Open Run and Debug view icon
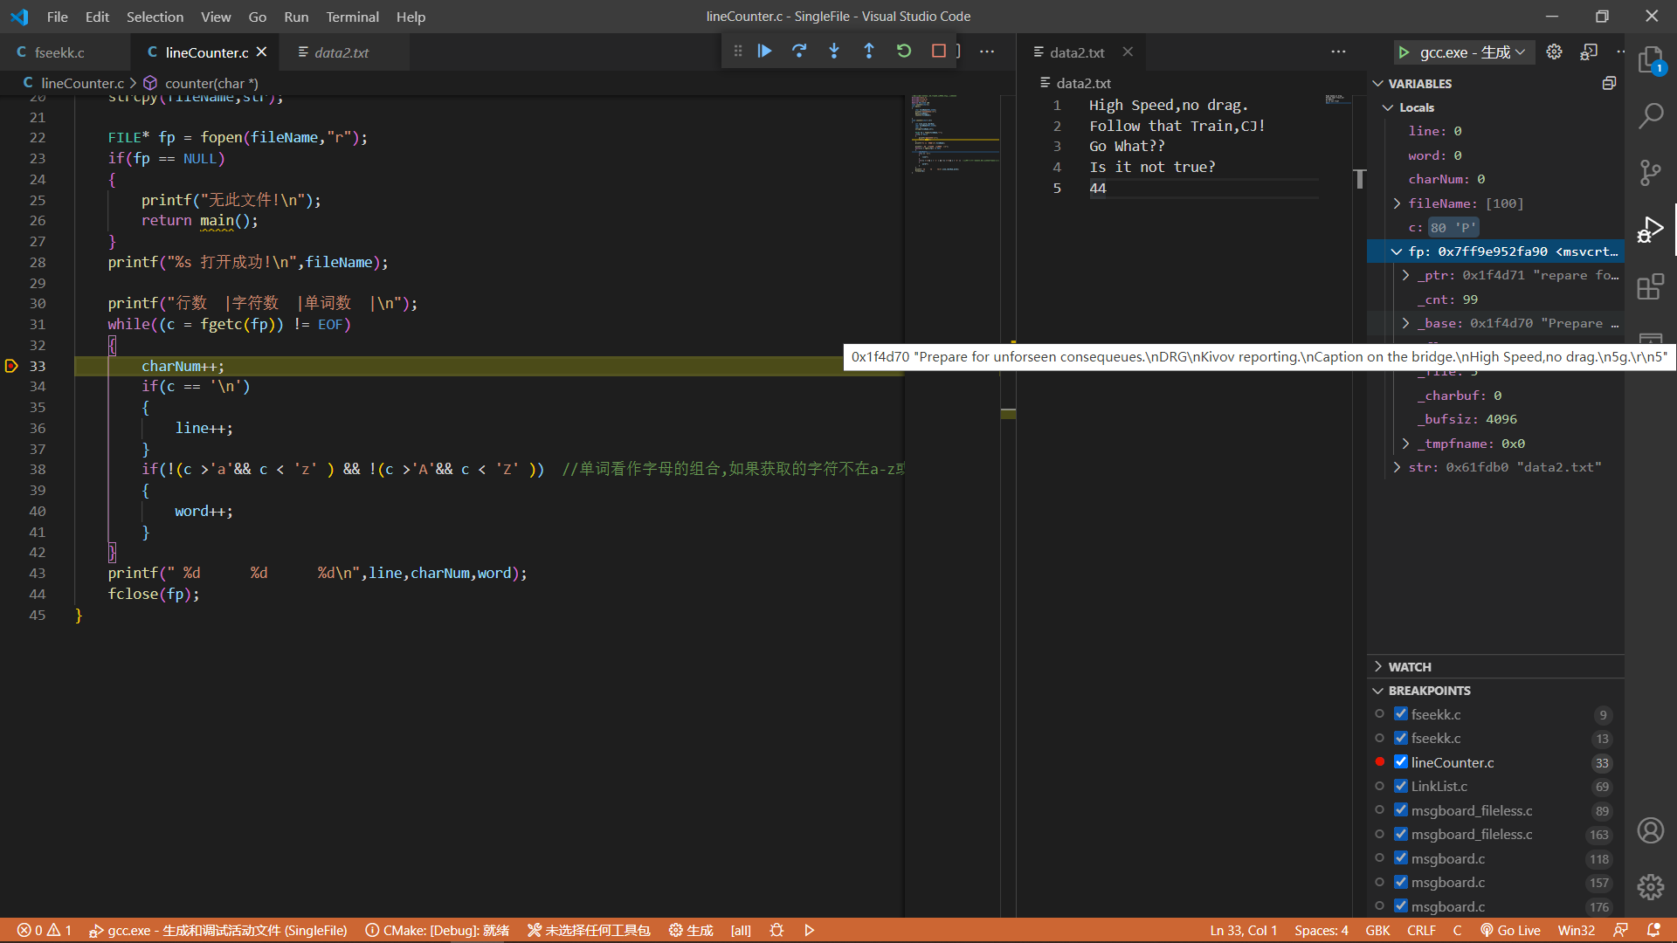 point(1650,230)
